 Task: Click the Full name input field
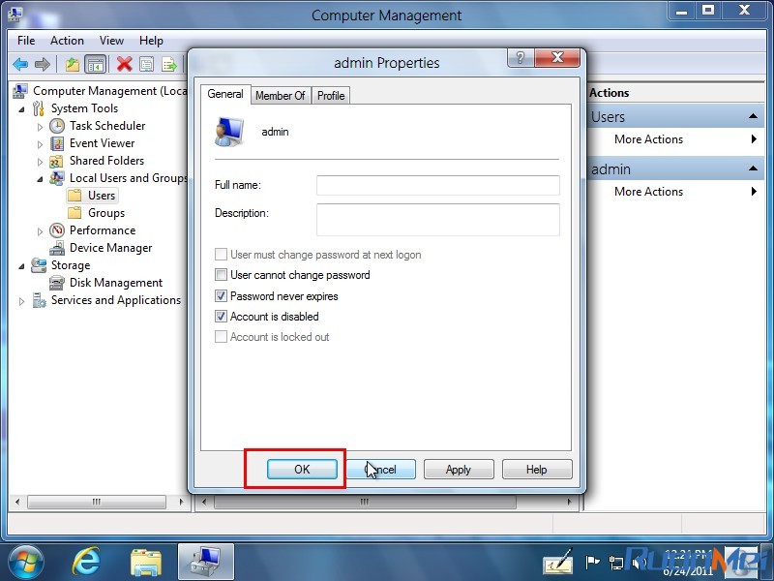pyautogui.click(x=438, y=185)
